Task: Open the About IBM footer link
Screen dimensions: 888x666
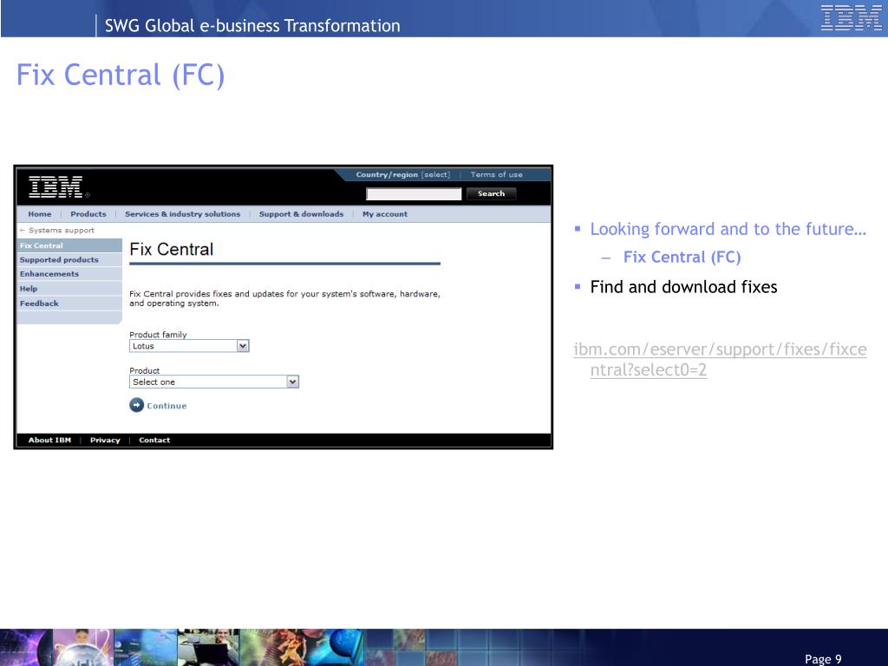Action: click(49, 440)
